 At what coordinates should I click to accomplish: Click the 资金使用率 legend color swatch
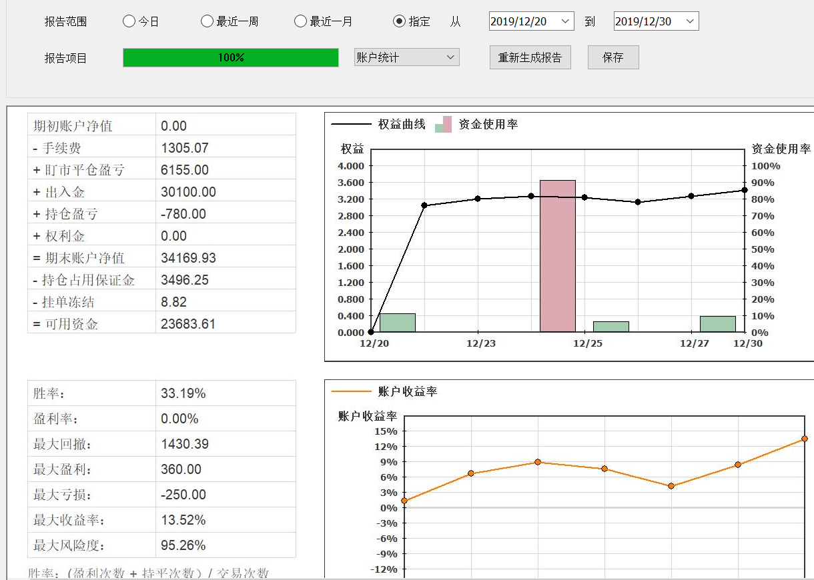point(443,125)
